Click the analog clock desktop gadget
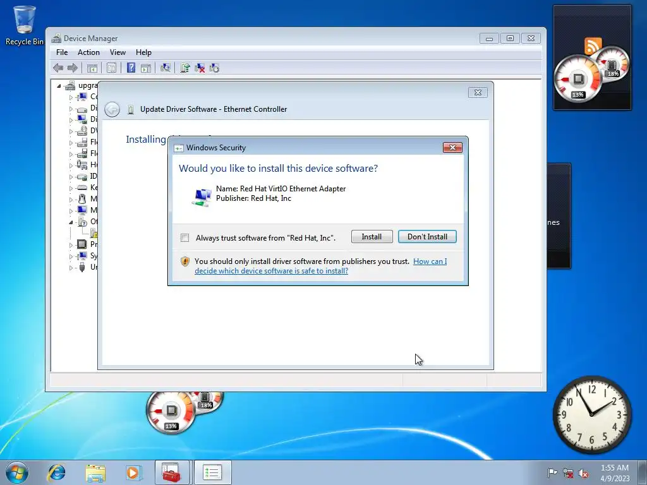This screenshot has width=647, height=485. [591, 414]
